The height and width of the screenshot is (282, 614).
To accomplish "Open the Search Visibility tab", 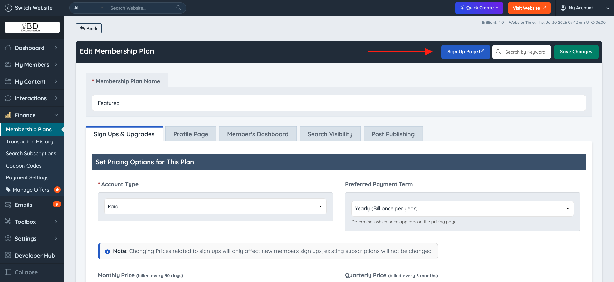I will [x=330, y=134].
